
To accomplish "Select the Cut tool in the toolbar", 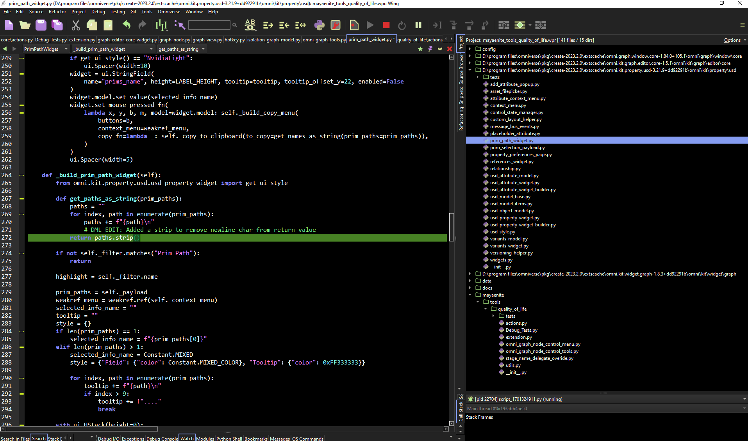I will [x=76, y=25].
